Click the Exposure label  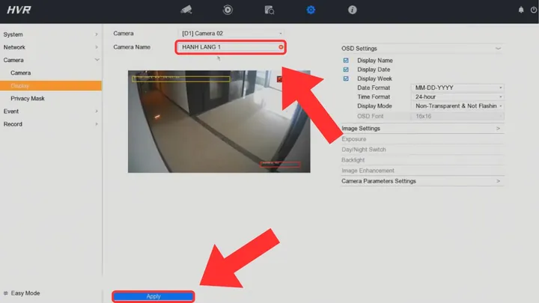point(353,139)
